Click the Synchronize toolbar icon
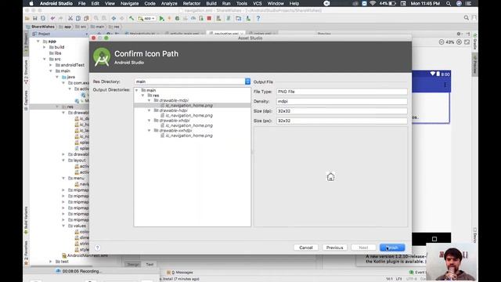Image resolution: width=501 pixels, height=282 pixels. [x=43, y=19]
